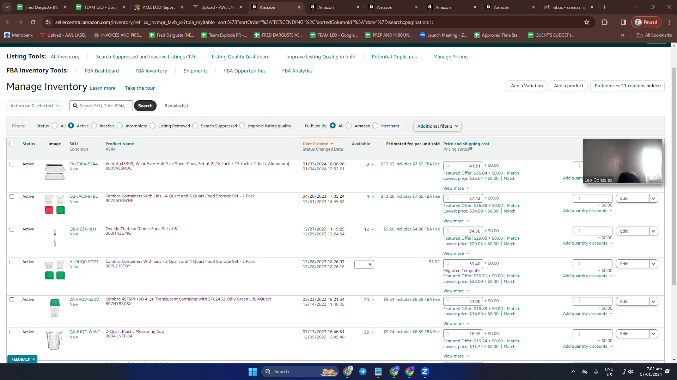The height and width of the screenshot is (380, 677).
Task: Open the Shipments menu link
Action: point(195,71)
